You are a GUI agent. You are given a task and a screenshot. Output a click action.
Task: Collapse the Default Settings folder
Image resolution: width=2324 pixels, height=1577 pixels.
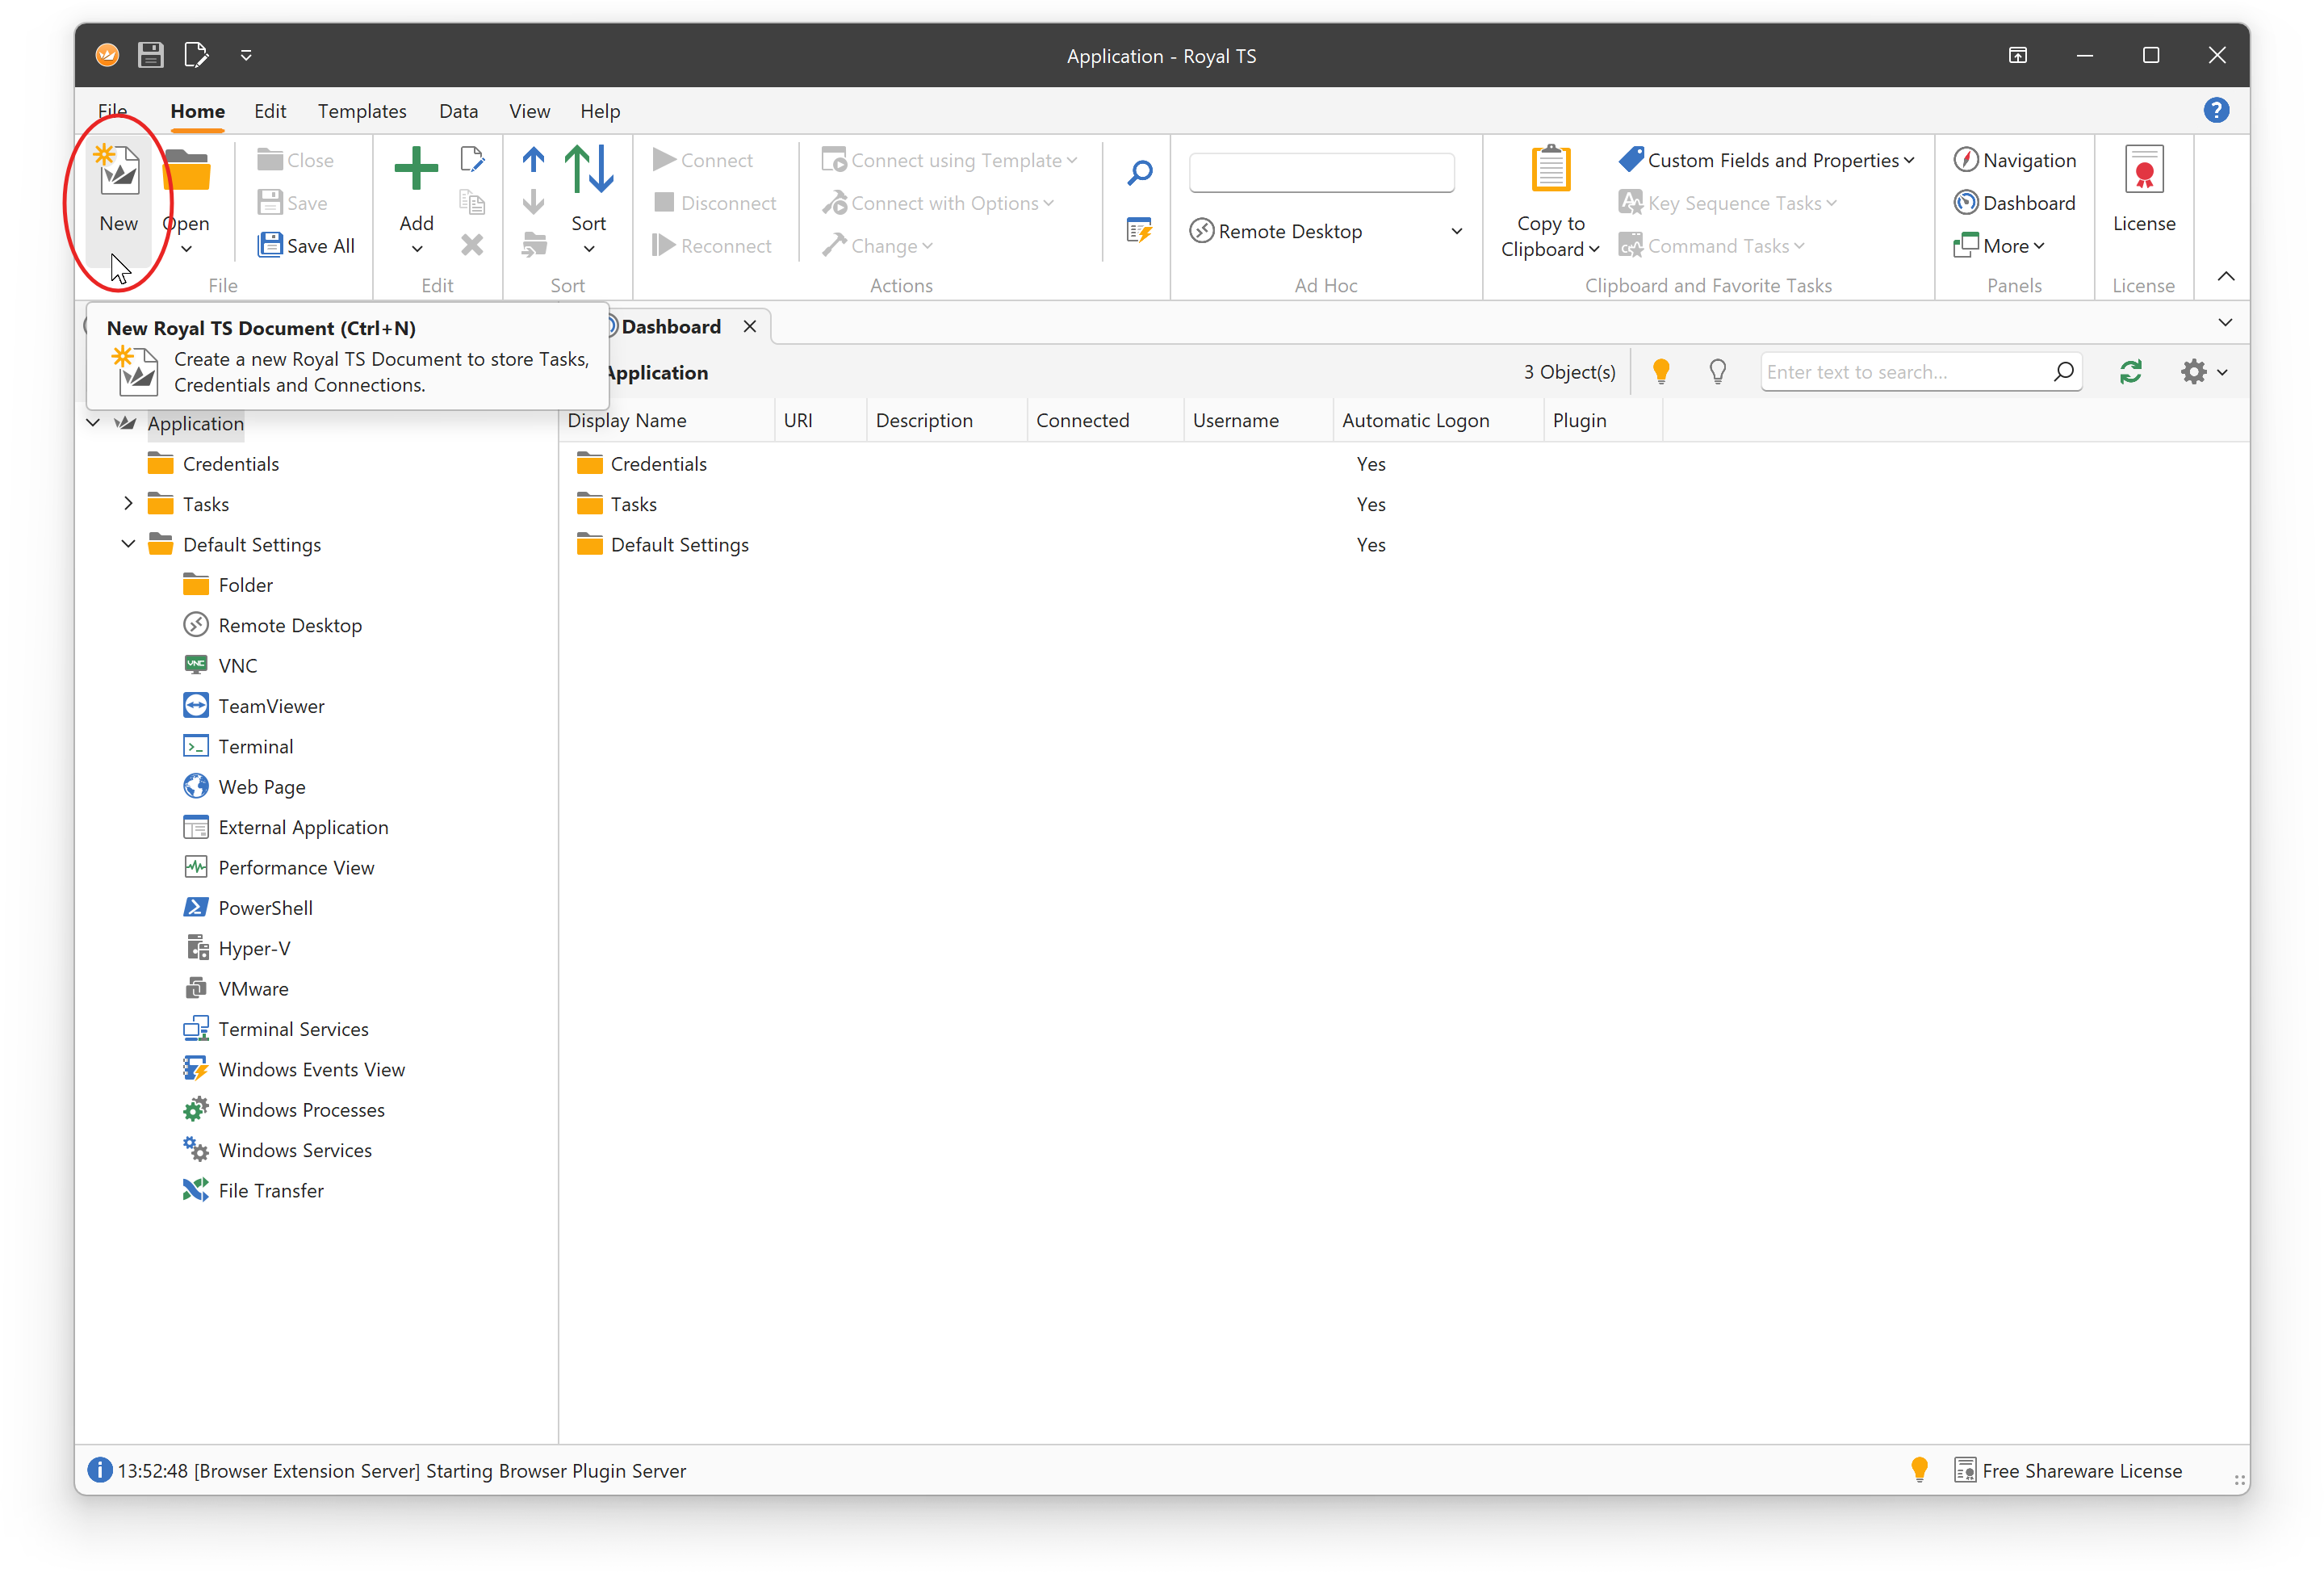point(128,544)
